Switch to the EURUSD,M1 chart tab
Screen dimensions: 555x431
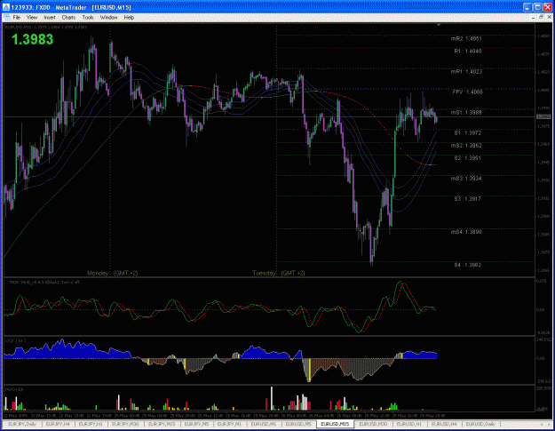tap(264, 424)
